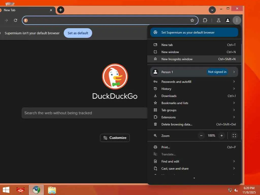Increase zoom with the plus button
The image size is (260, 195).
click(221, 136)
